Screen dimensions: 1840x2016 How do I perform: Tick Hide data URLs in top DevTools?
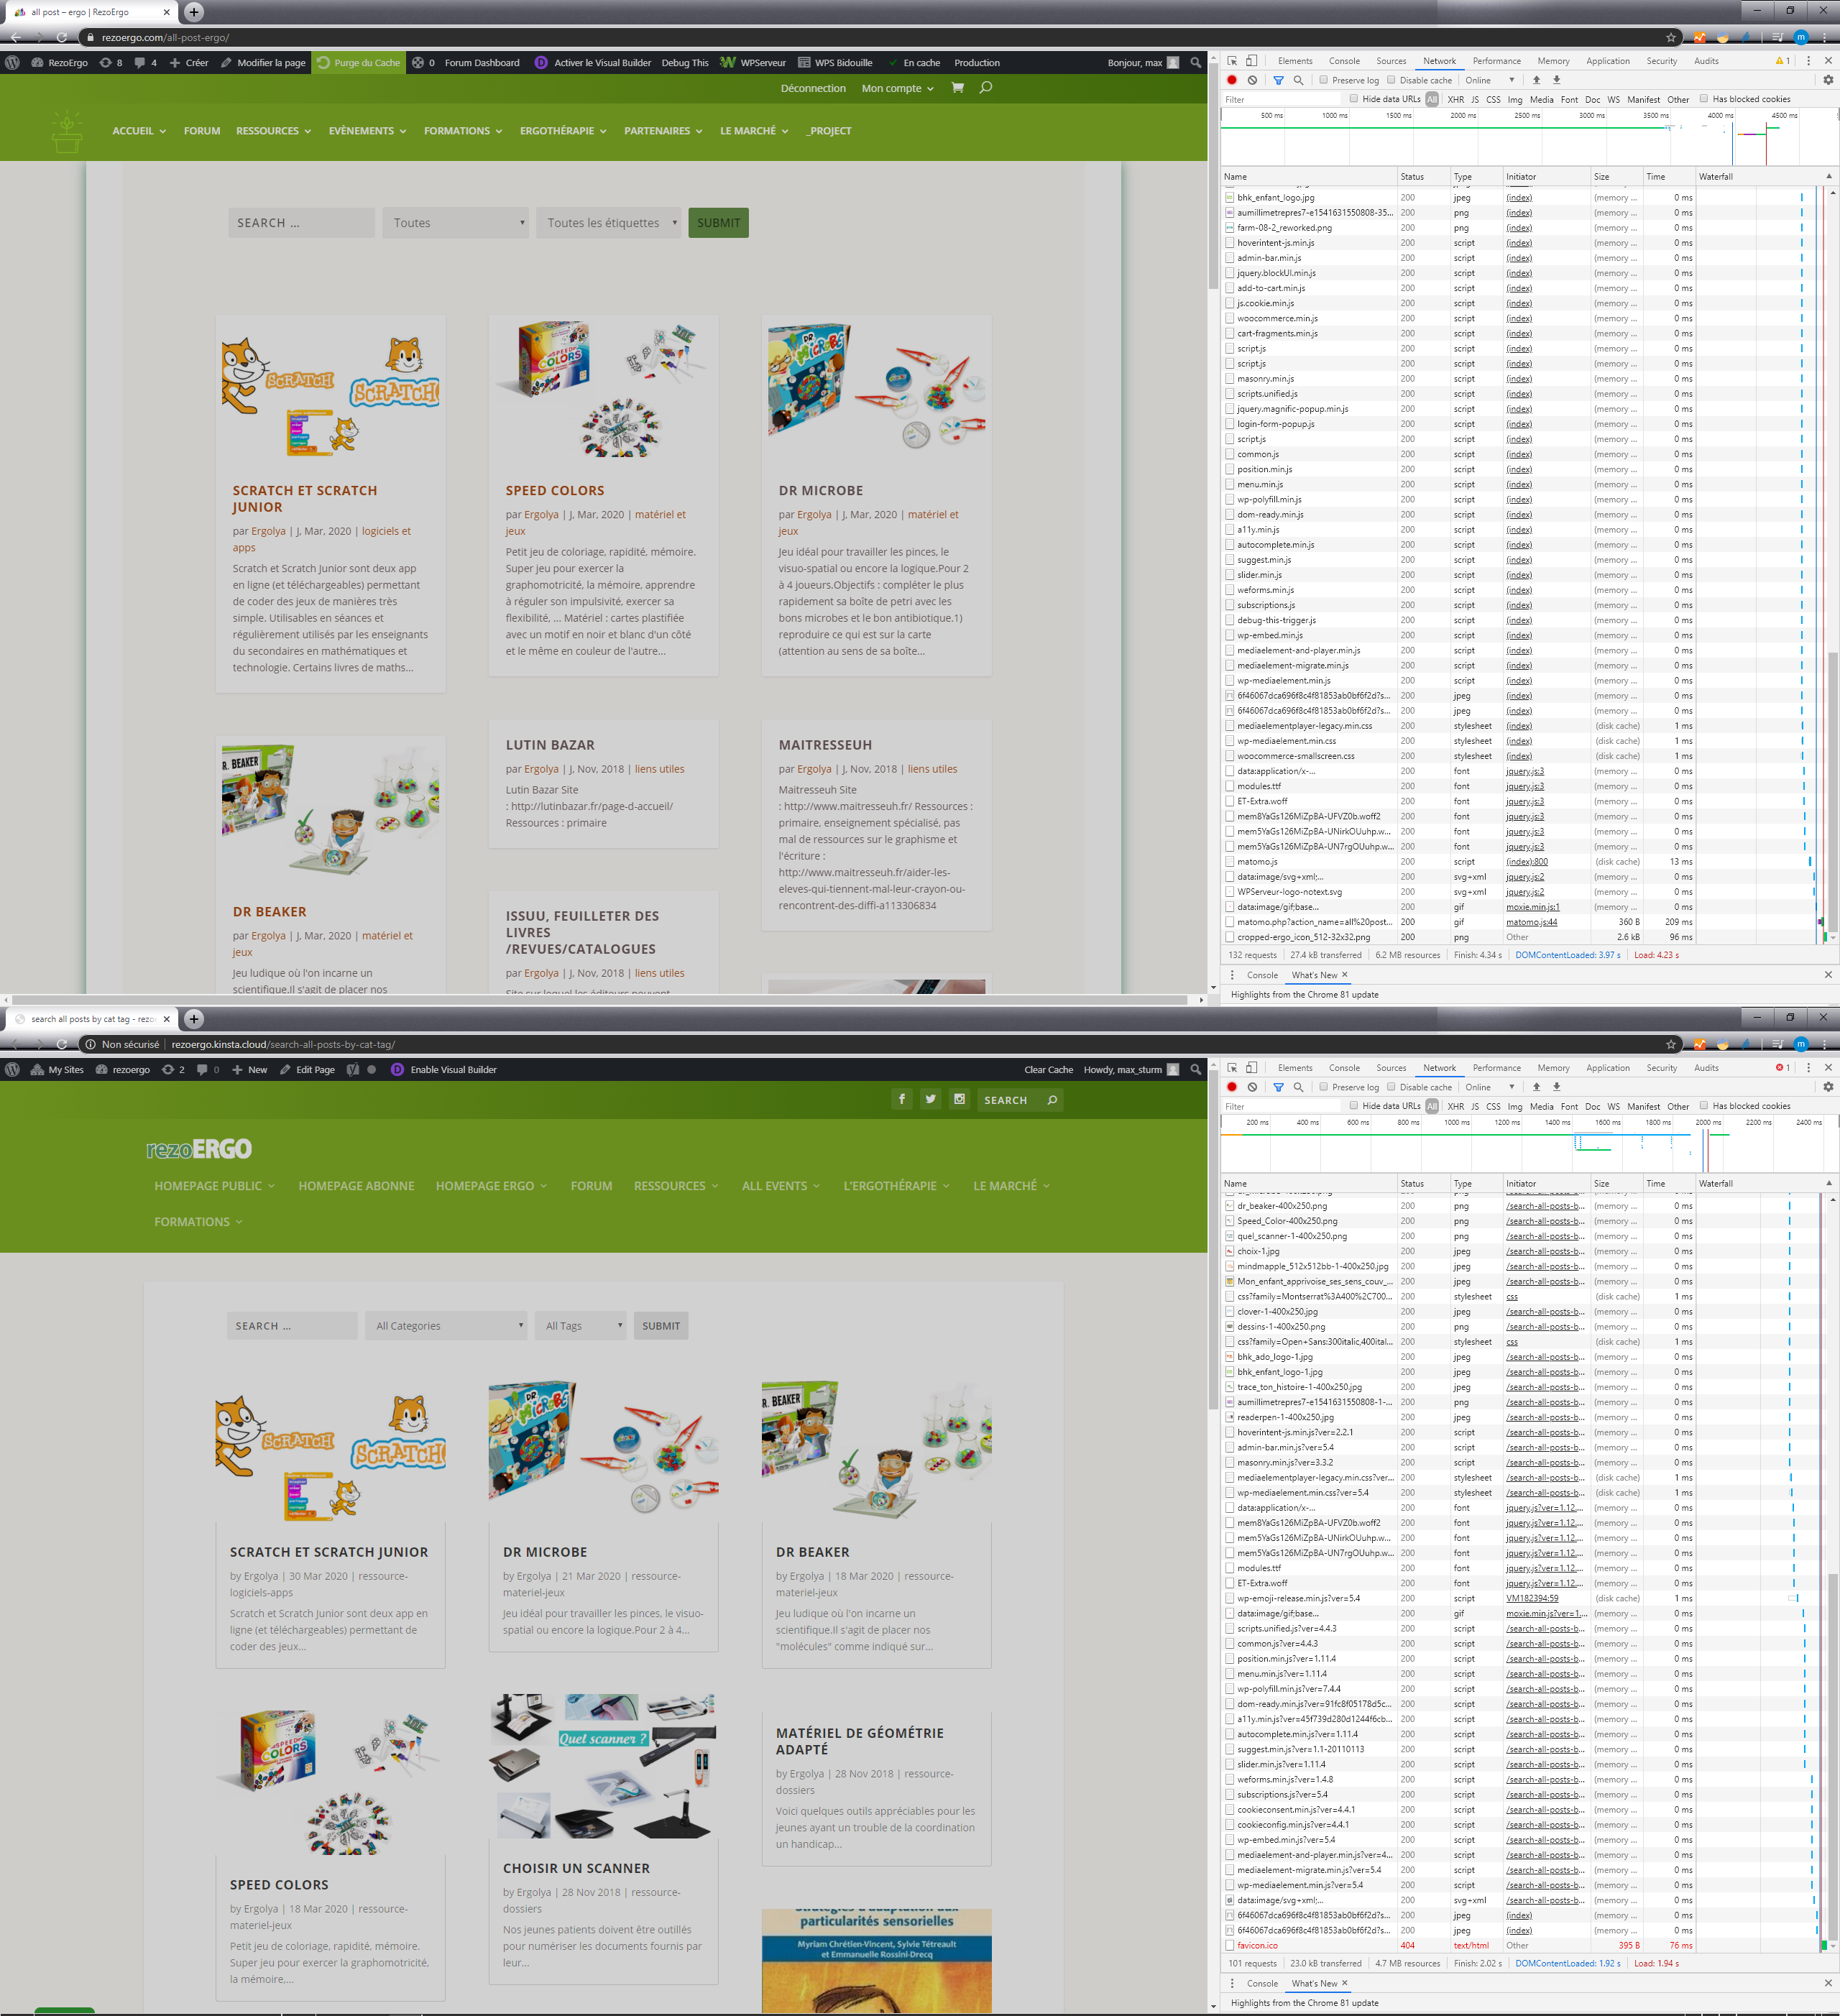click(x=1354, y=99)
